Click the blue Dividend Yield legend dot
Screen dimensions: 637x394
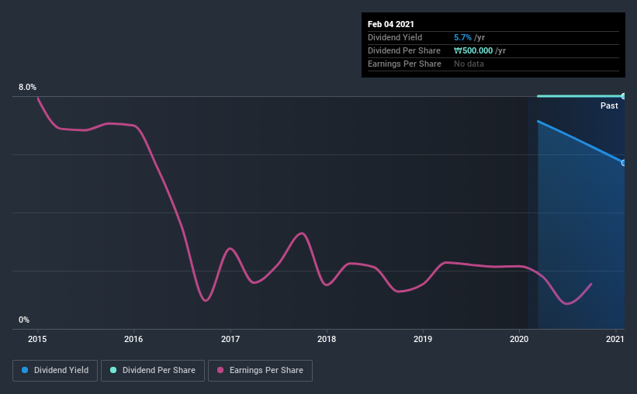pyautogui.click(x=25, y=370)
